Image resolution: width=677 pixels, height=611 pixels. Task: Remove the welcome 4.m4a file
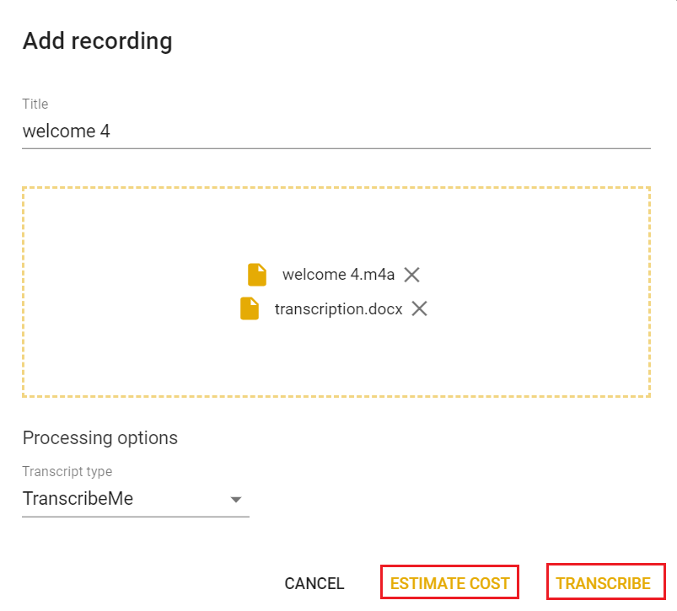click(411, 275)
